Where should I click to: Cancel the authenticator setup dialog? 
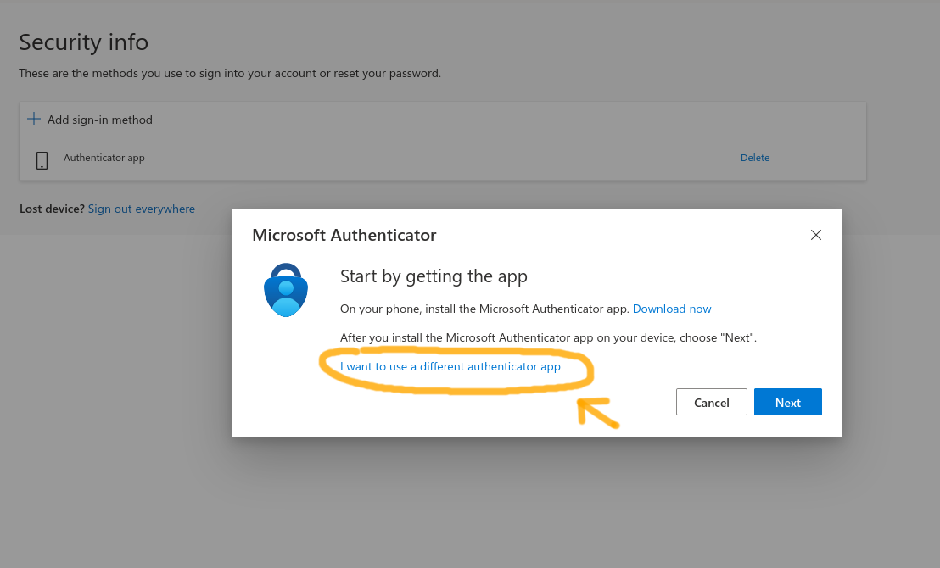point(712,402)
